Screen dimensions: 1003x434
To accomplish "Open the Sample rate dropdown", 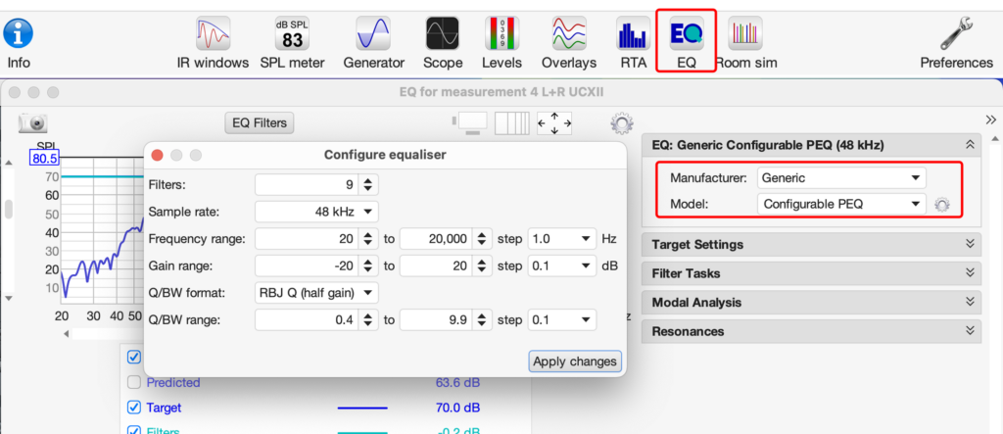I will pos(316,212).
